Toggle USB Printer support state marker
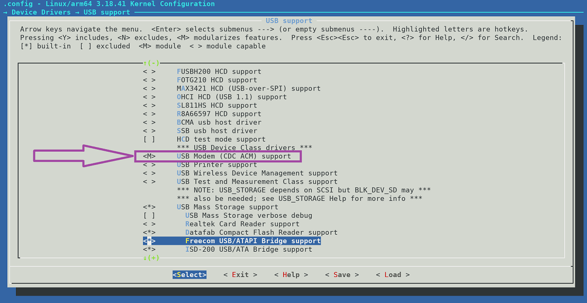 [149, 164]
